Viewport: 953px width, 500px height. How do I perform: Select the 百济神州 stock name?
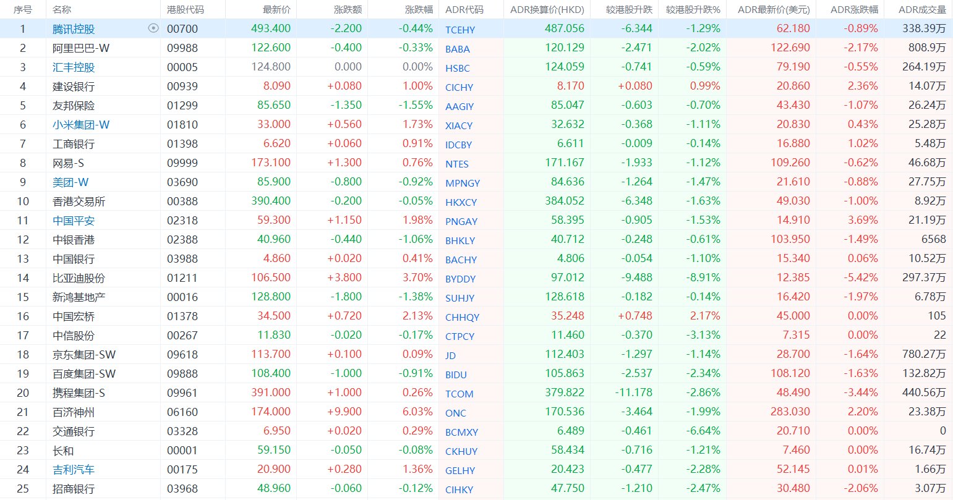point(74,412)
